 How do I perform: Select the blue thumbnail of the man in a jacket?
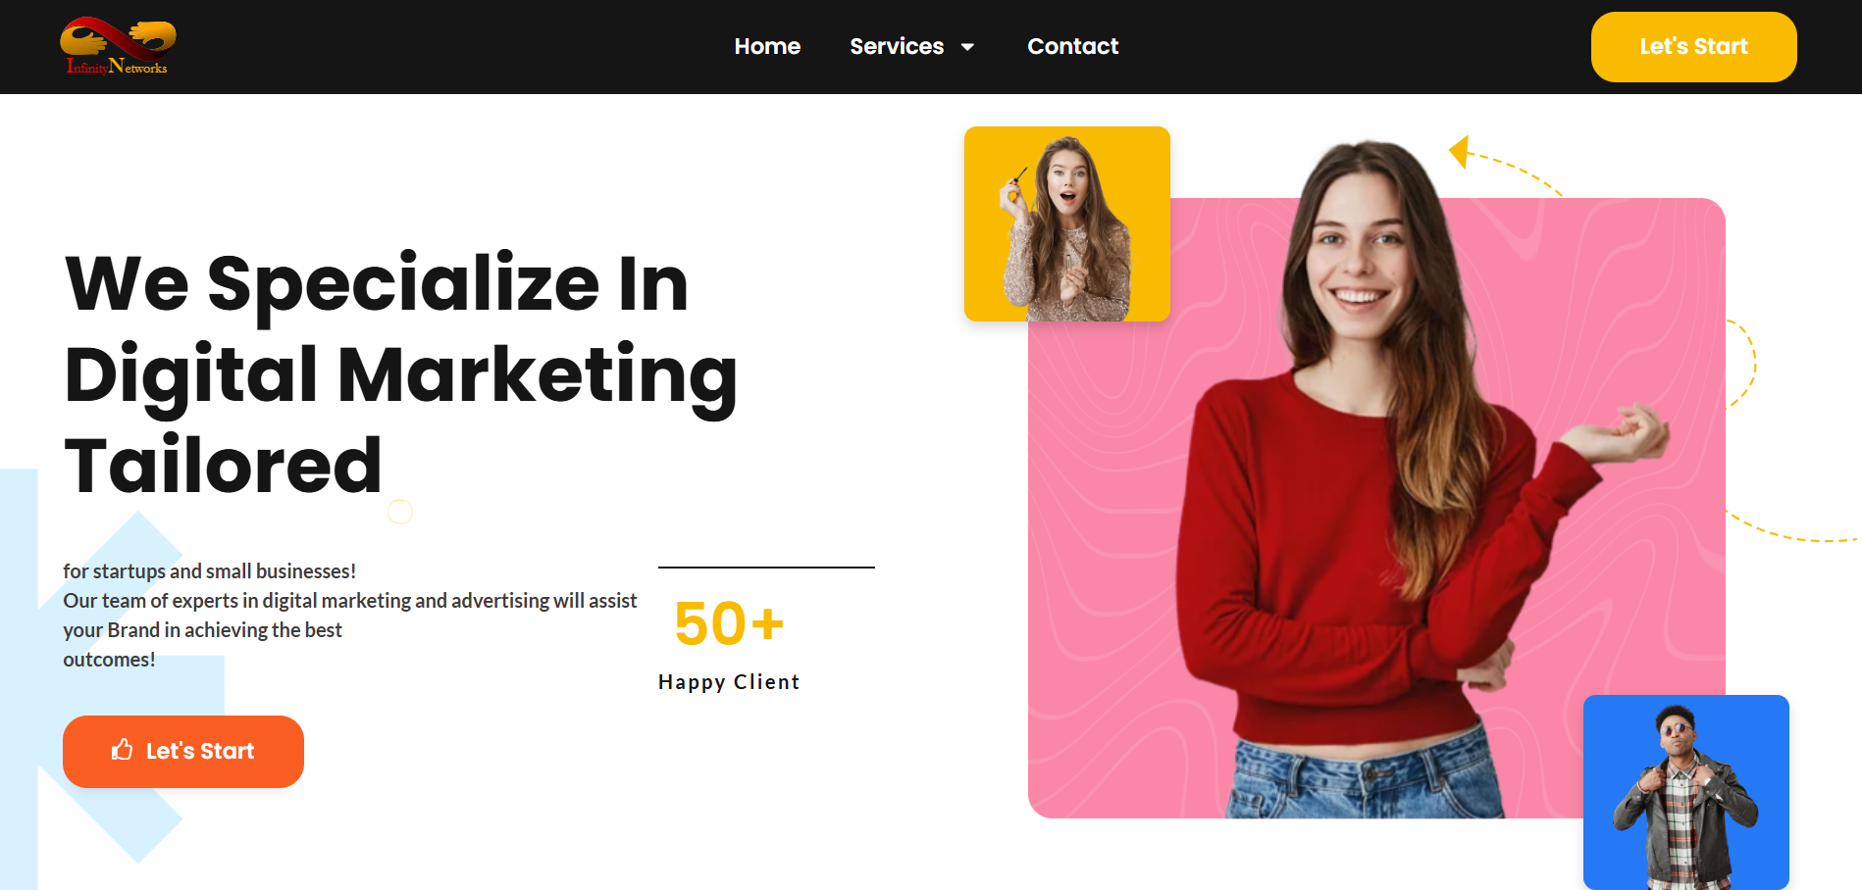(1686, 792)
